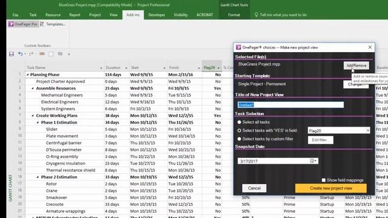Click the Undo arrow icon
The height and width of the screenshot is (218, 388).
pos(20,54)
